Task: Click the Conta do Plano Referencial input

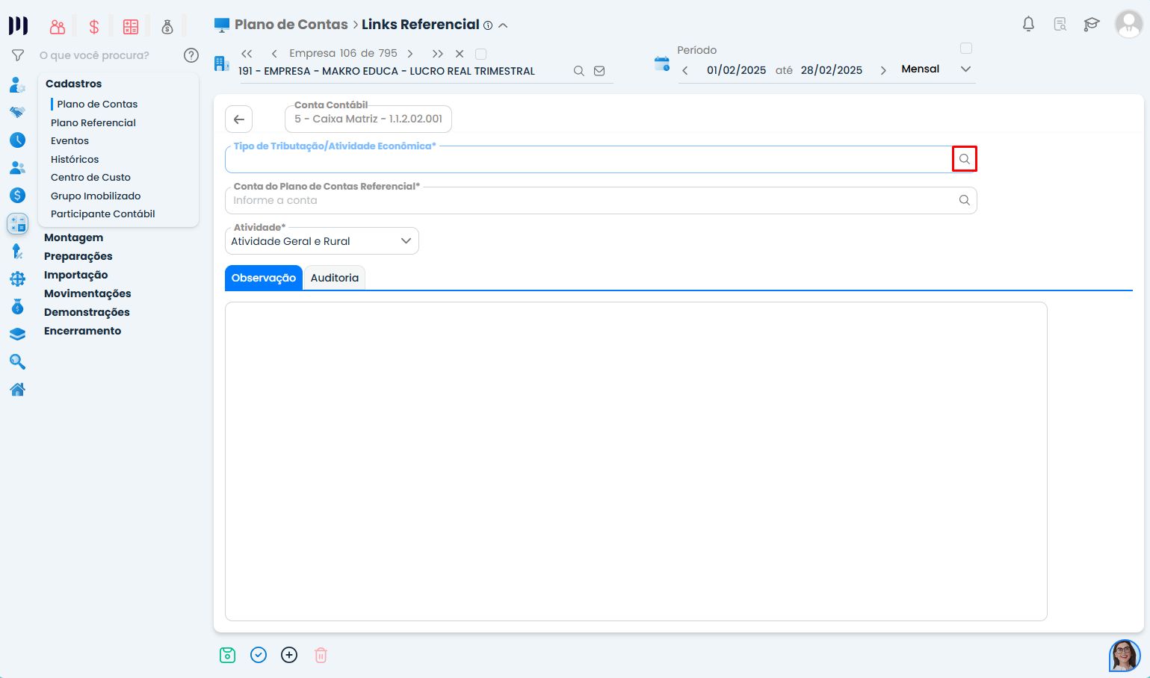Action: pyautogui.click(x=590, y=200)
